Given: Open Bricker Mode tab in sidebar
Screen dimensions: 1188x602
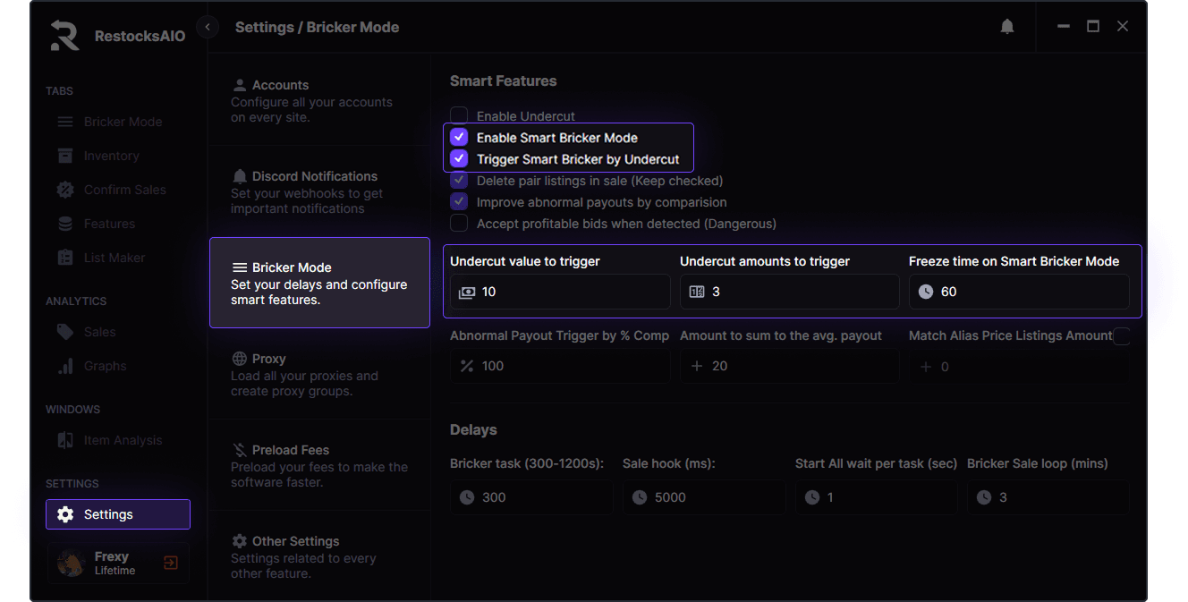Looking at the screenshot, I should click(118, 122).
